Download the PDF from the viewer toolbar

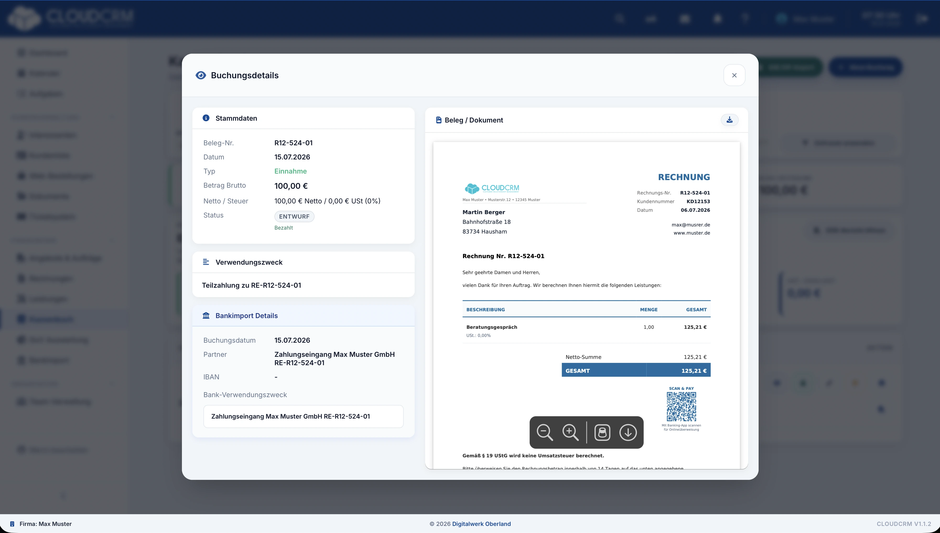point(628,432)
